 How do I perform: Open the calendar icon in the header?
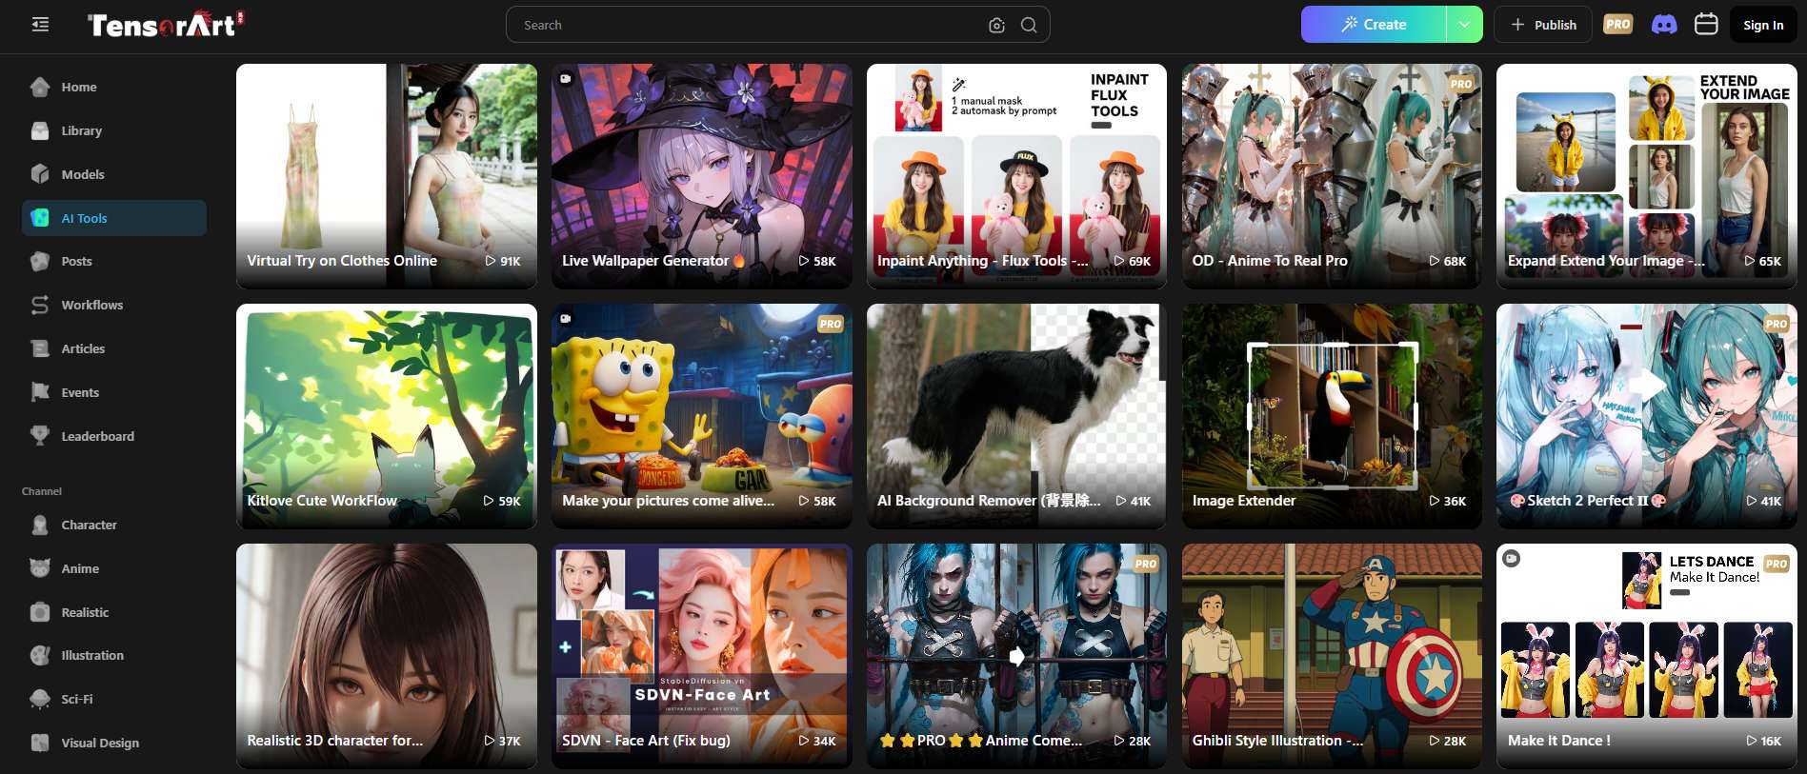pyautogui.click(x=1706, y=24)
